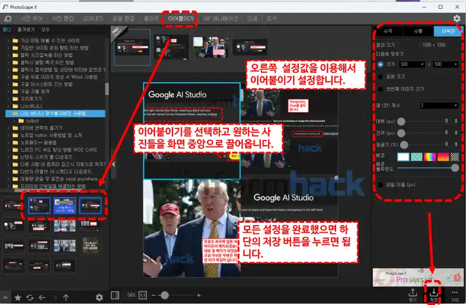Show the 모두 folder list
The width and height of the screenshot is (466, 305).
pos(45,30)
